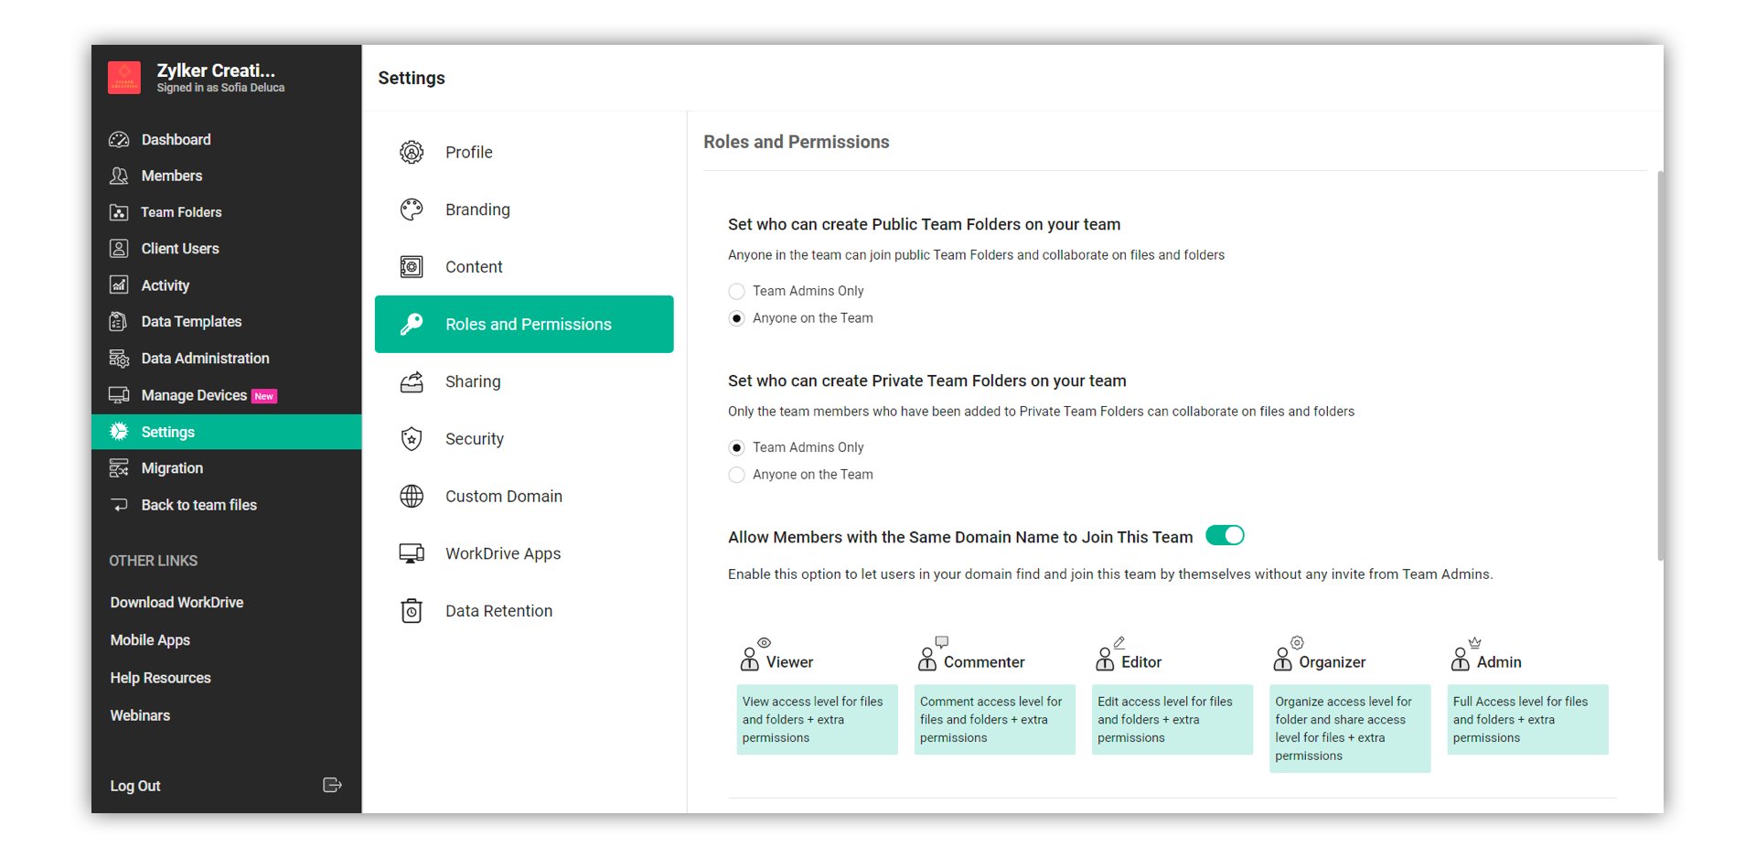Image resolution: width=1756 pixels, height=858 pixels.
Task: Select Anyone on the Team for Private Folders
Action: 736,475
